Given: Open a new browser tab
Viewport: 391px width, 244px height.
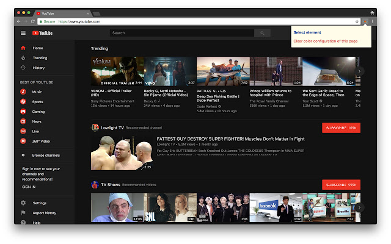Looking at the screenshot, I should pyautogui.click(x=97, y=13).
